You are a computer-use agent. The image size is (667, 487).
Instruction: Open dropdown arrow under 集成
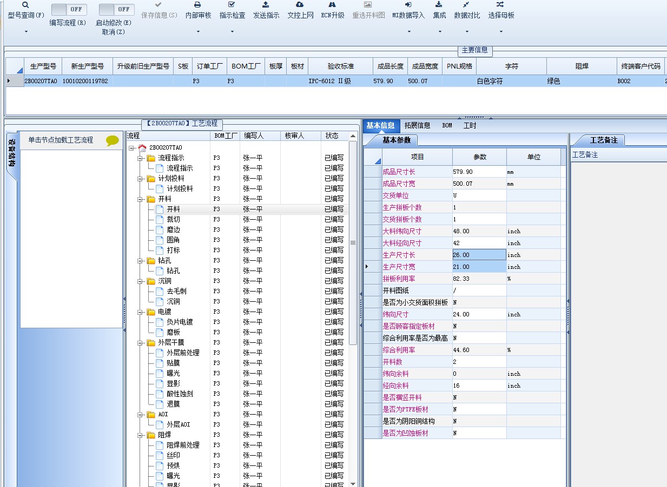click(x=439, y=32)
